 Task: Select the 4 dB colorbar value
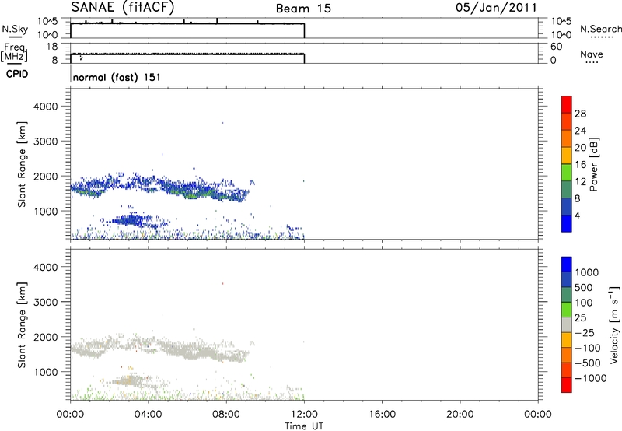point(578,215)
